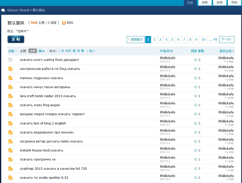Click folder icon beside снайпер 2015 thread

(11, 168)
